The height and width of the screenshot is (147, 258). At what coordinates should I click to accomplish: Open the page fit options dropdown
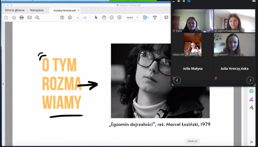(x=146, y=18)
